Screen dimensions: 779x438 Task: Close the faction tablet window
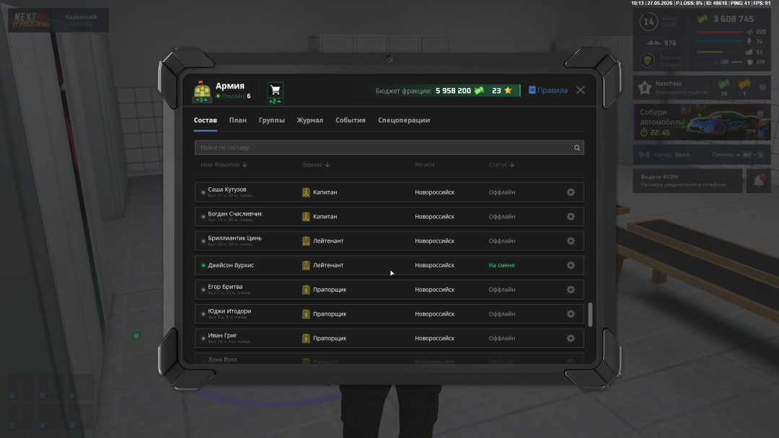point(580,90)
